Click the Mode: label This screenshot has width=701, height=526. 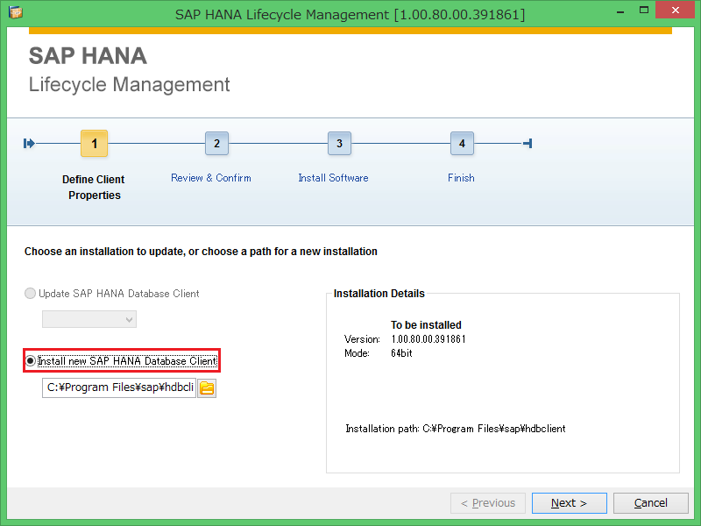357,353
